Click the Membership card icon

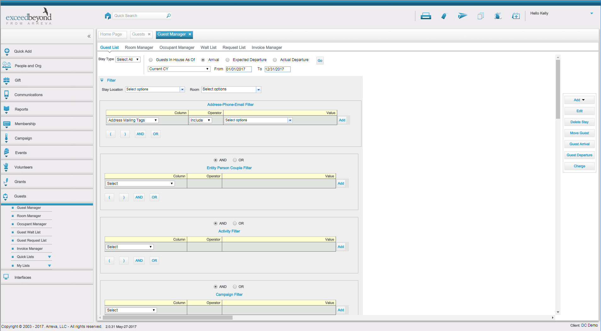click(x=7, y=124)
